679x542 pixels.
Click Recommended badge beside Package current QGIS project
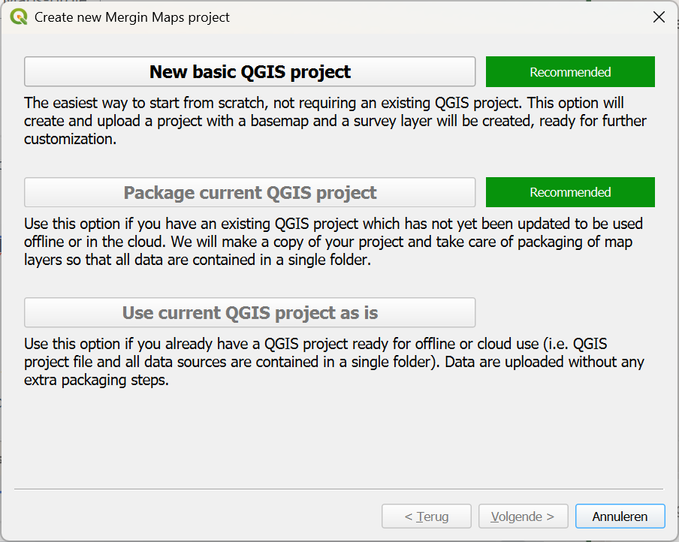[570, 192]
